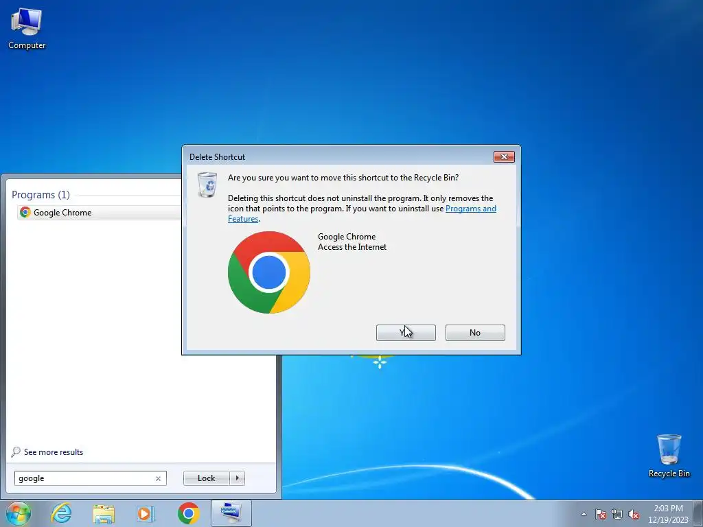The height and width of the screenshot is (527, 703).
Task: Click the Show desktop button
Action: 698,513
